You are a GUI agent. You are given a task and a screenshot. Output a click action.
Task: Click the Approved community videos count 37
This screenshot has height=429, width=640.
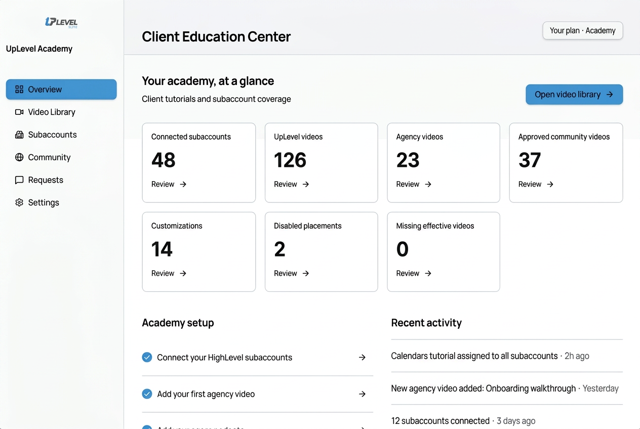click(530, 160)
